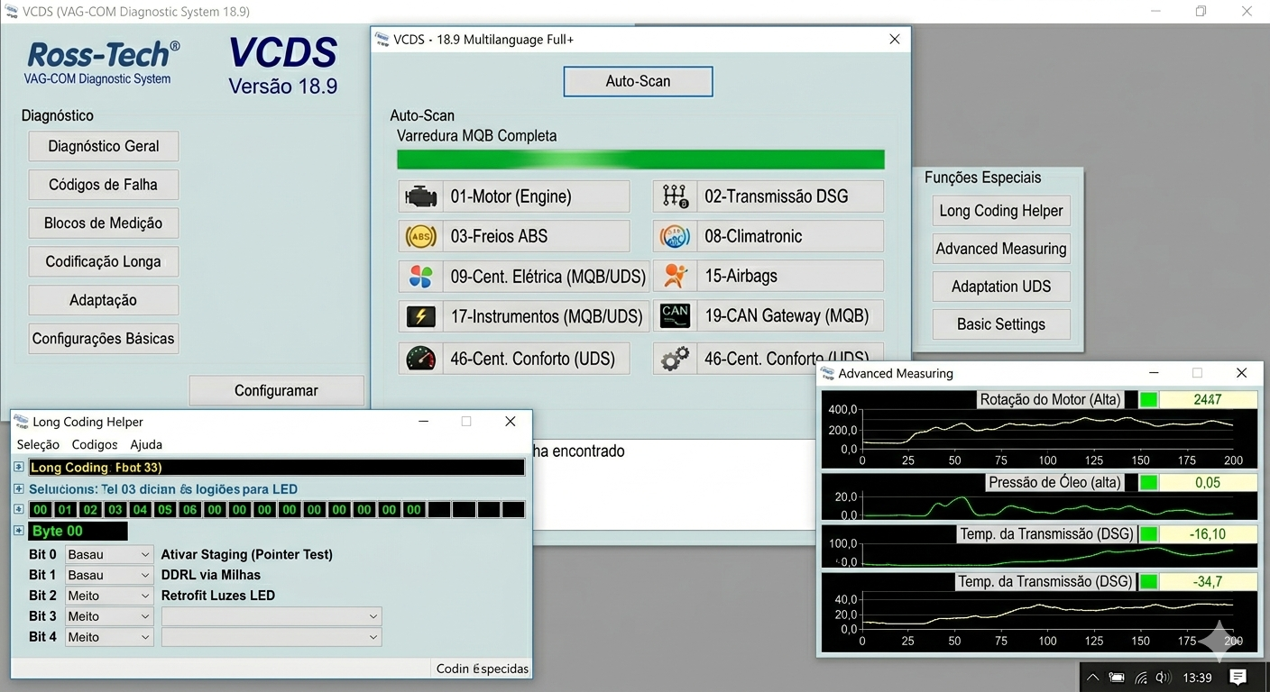Open the Seleção menu in Long Coding Helper
Viewport: 1270px width, 692px height.
tap(38, 444)
